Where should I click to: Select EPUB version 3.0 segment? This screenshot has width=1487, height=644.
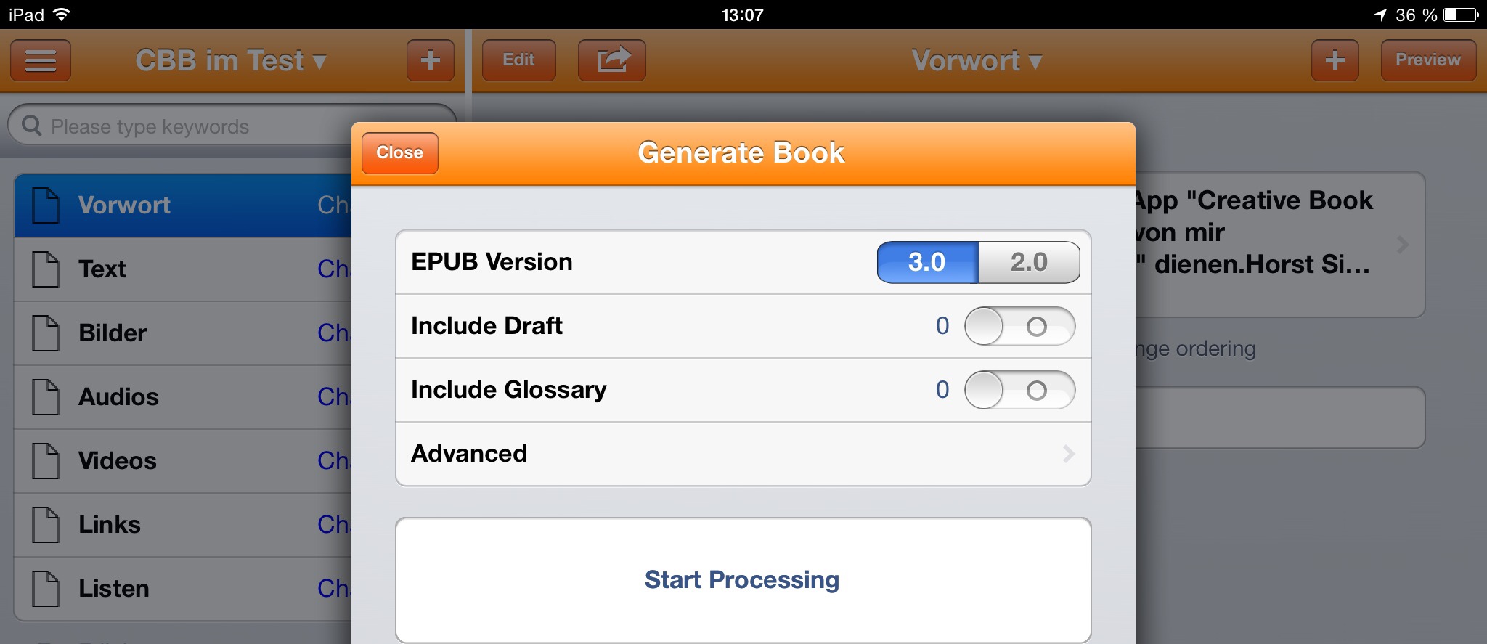click(x=927, y=262)
